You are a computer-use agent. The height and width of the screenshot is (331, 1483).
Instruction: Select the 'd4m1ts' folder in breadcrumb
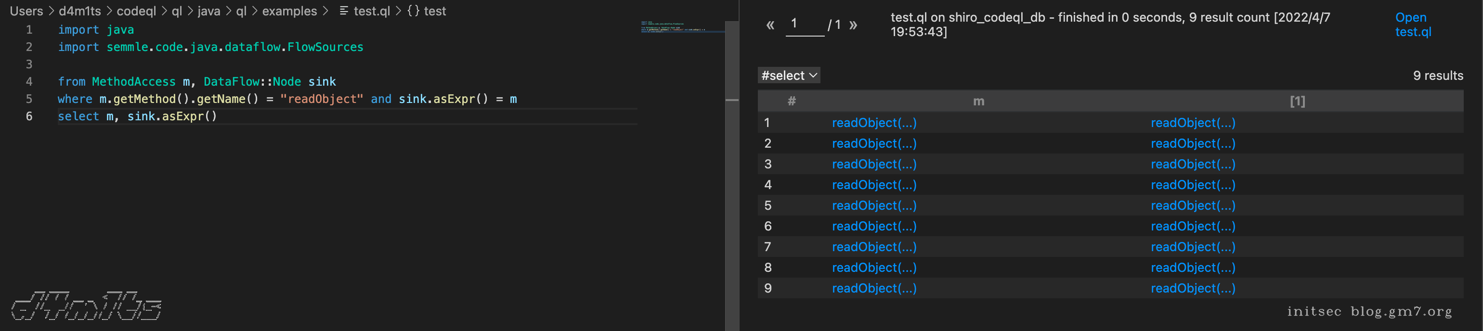tap(79, 11)
